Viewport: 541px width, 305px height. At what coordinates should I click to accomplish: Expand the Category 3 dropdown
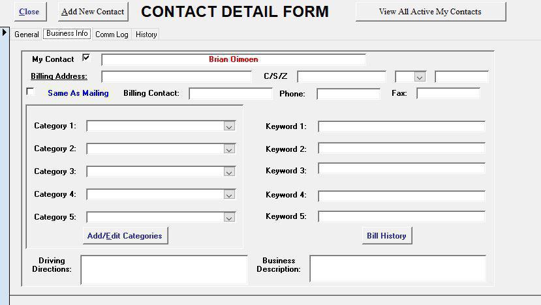(229, 172)
